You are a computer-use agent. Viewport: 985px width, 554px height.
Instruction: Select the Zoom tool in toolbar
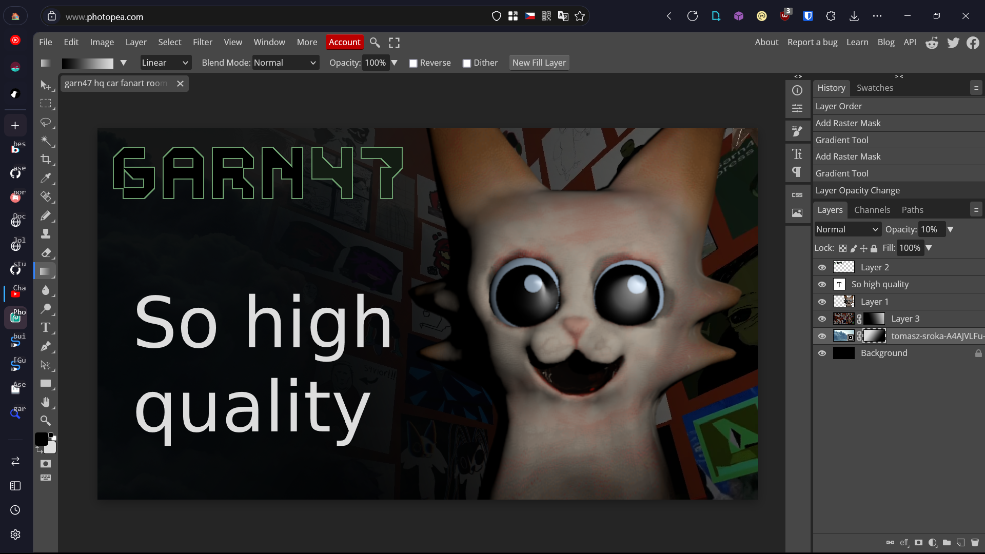coord(46,421)
